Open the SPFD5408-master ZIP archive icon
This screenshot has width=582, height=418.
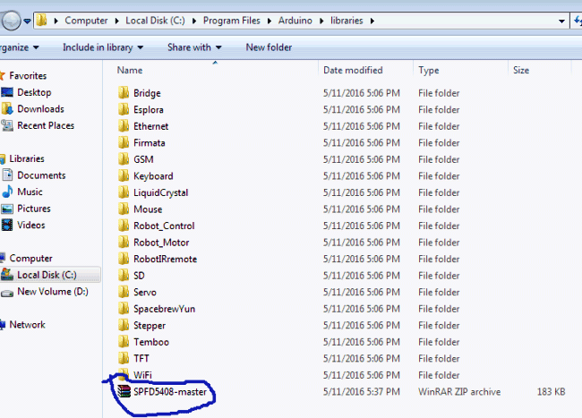(124, 391)
